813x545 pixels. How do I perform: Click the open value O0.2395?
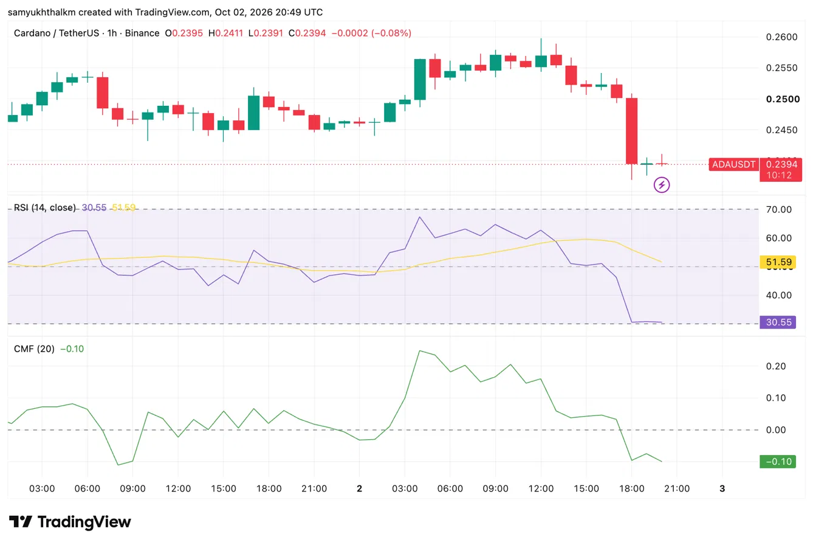coord(184,33)
